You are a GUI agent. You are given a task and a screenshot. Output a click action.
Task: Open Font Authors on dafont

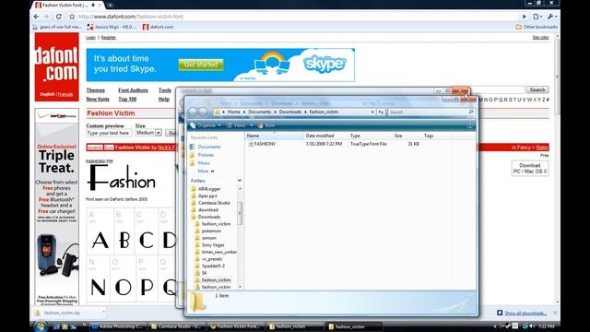(133, 90)
